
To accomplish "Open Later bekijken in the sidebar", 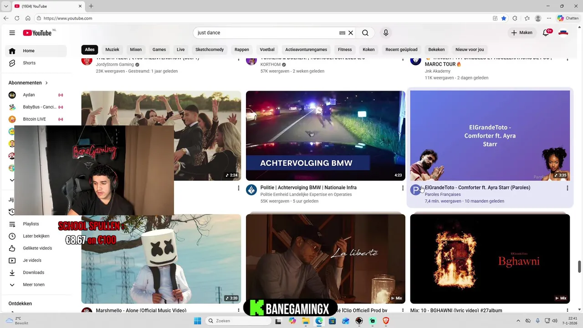I will tap(36, 236).
